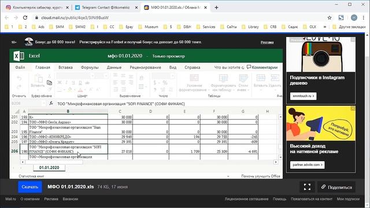
Task: Toggle underline formatting Ч
Action: coord(73,83)
